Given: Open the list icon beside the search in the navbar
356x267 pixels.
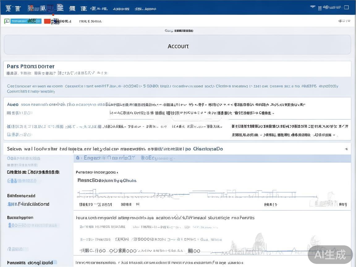Looking at the screenshot, I should (x=320, y=7).
